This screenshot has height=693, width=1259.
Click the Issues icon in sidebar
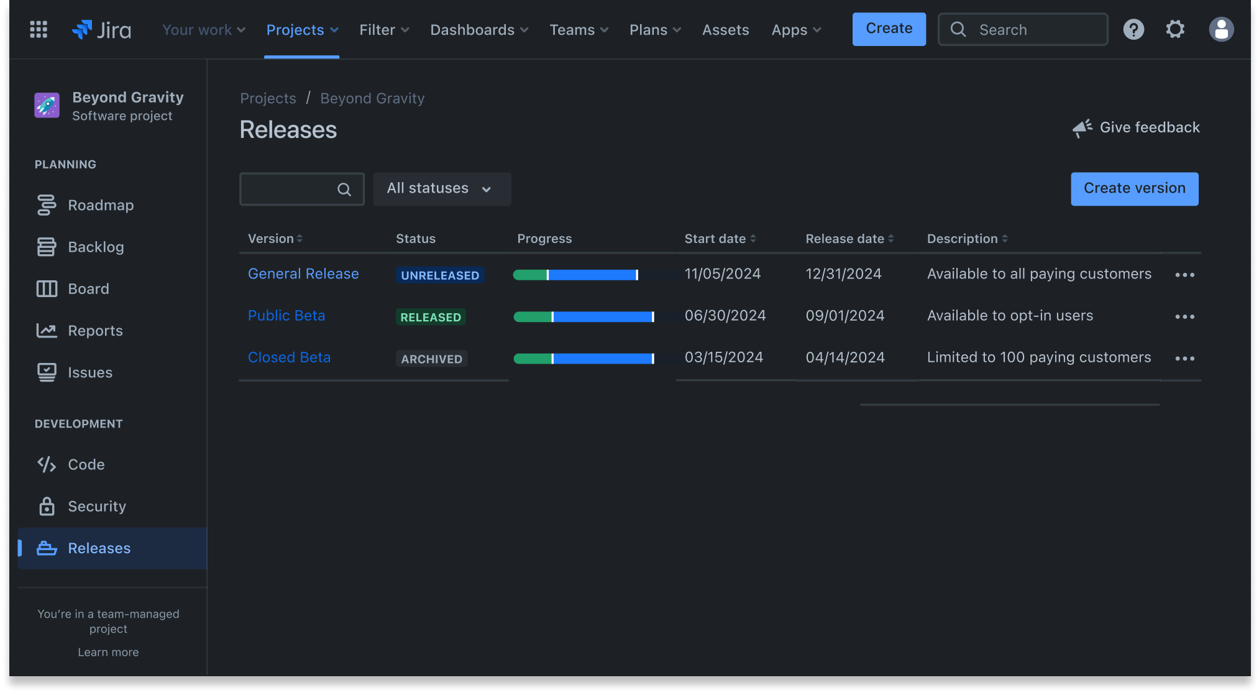point(45,372)
